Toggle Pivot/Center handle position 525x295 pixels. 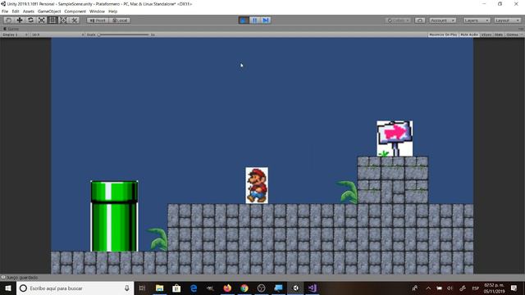pos(98,20)
